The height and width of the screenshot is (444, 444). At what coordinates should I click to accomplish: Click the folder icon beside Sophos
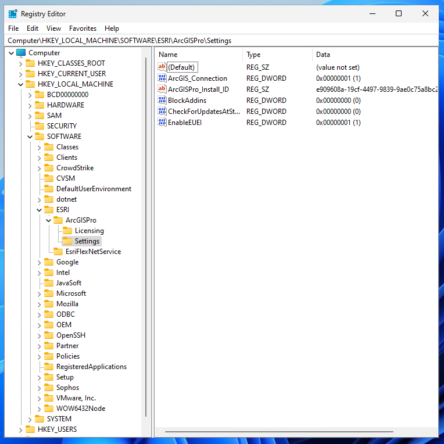click(49, 388)
